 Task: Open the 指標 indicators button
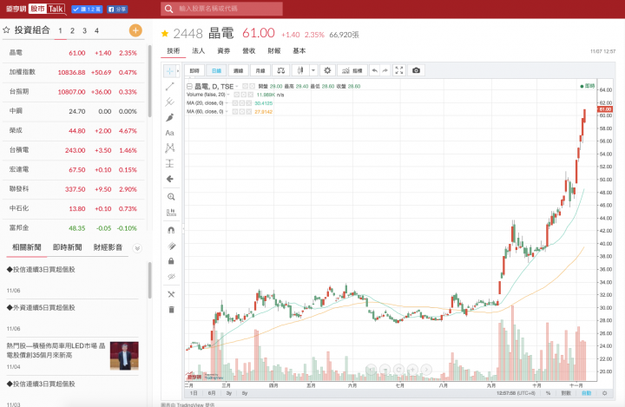click(352, 70)
